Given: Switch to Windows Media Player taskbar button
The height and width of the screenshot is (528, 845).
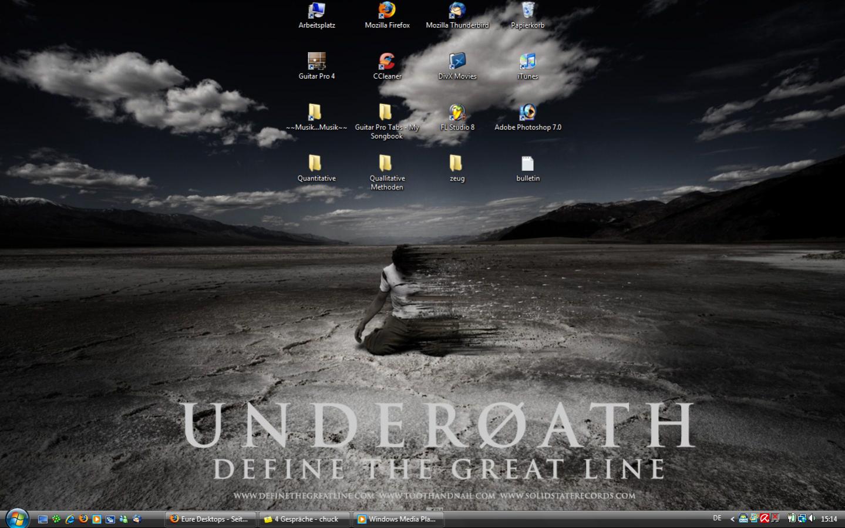Looking at the screenshot, I should coord(398,519).
